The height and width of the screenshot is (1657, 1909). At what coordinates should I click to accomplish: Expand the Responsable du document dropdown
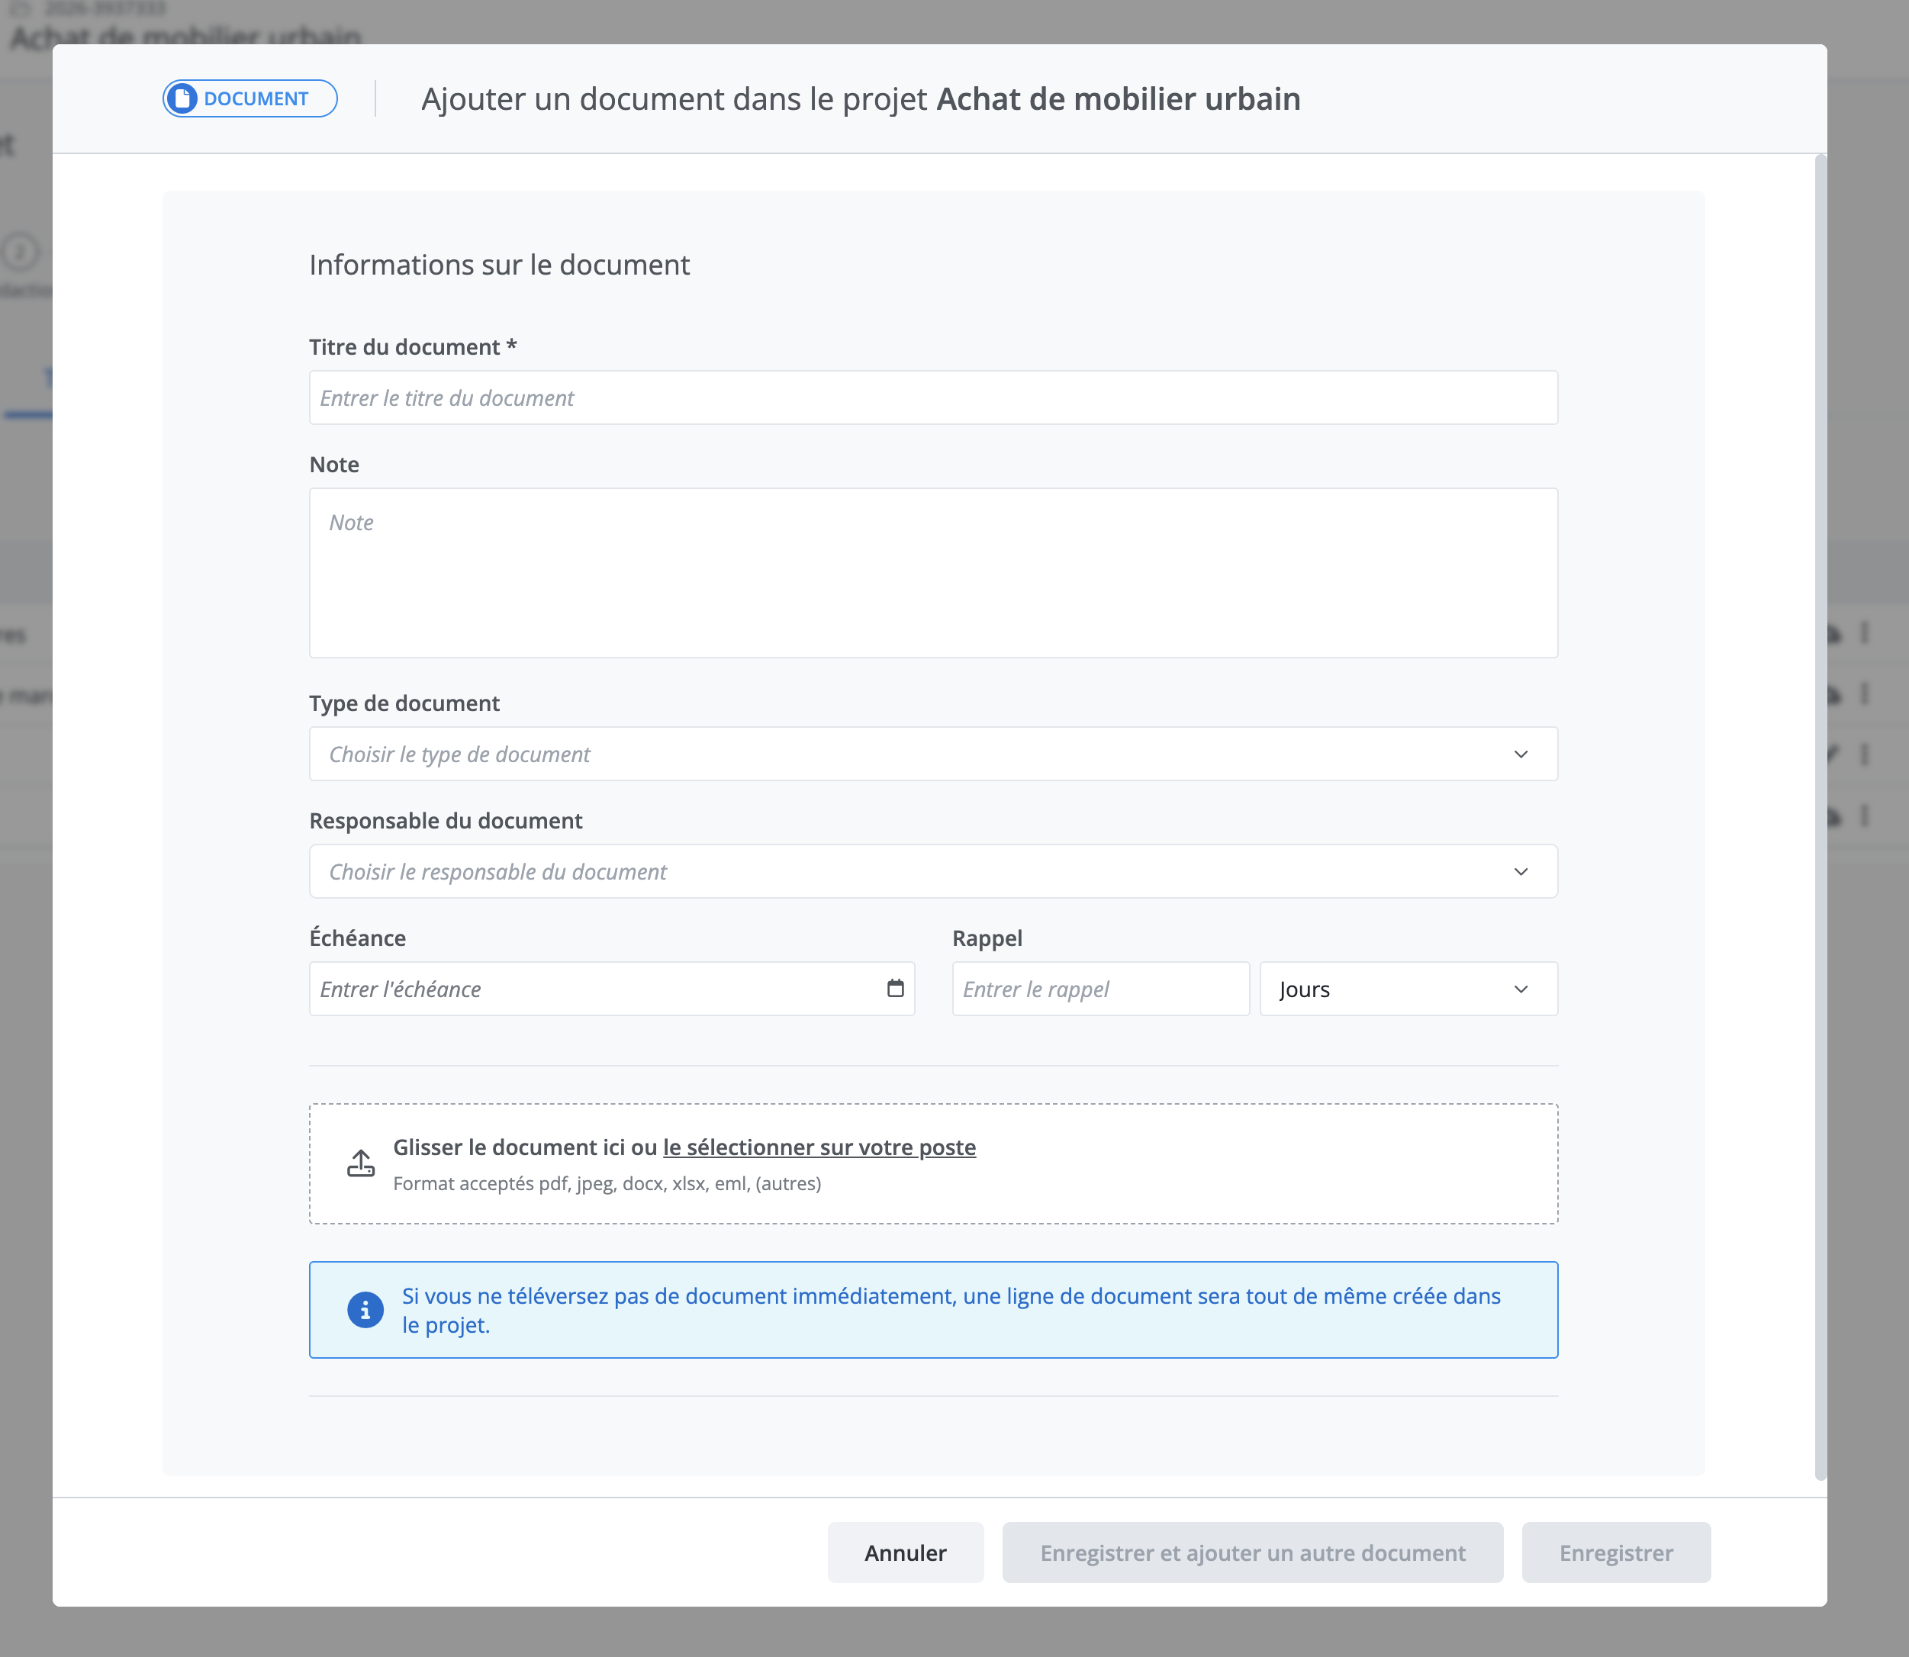[933, 871]
